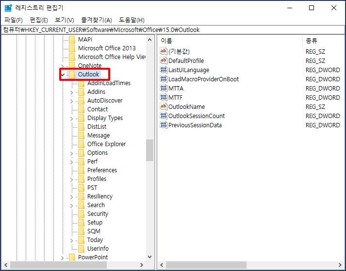Expand the Options key

click(x=71, y=153)
